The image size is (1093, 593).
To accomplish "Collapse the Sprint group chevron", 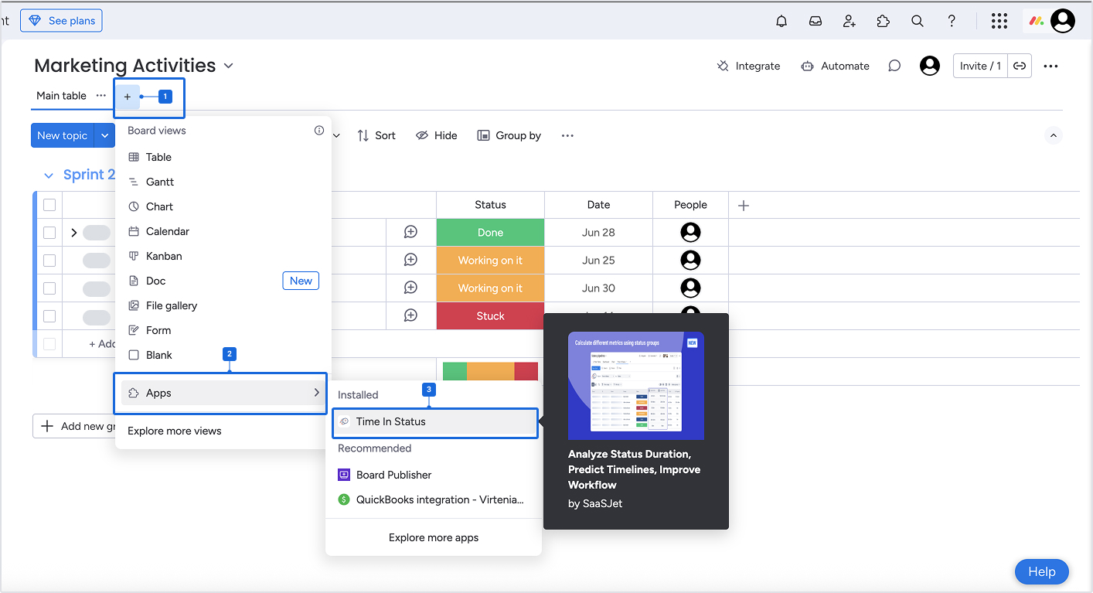I will (49, 176).
